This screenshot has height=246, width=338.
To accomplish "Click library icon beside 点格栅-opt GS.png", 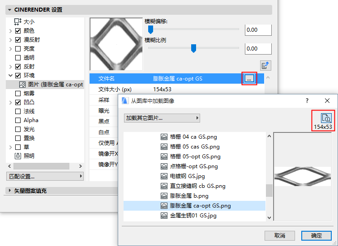I will pyautogui.click(x=164, y=166).
